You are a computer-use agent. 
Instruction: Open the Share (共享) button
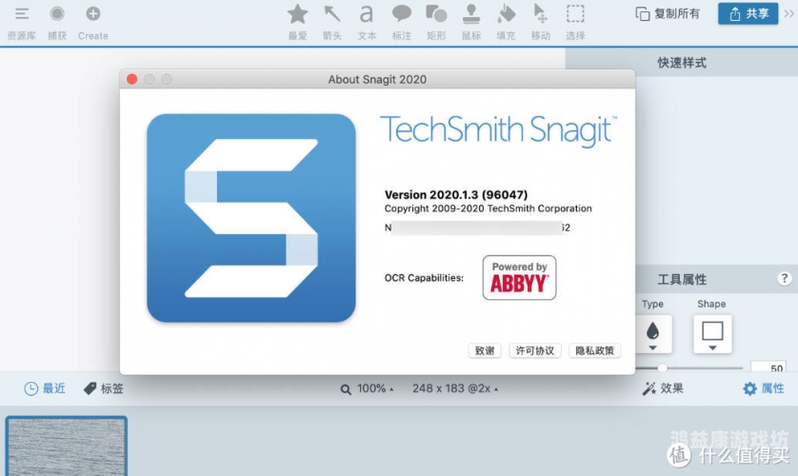(748, 13)
